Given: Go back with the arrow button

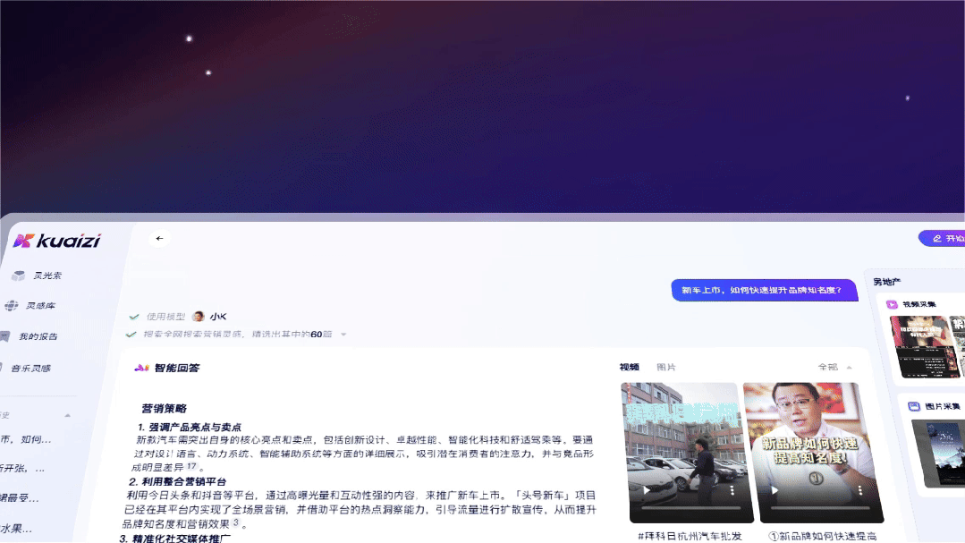Looking at the screenshot, I should [x=159, y=238].
